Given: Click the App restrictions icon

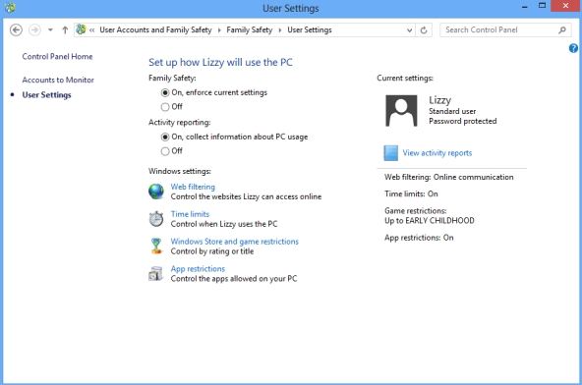Looking at the screenshot, I should pyautogui.click(x=155, y=274).
